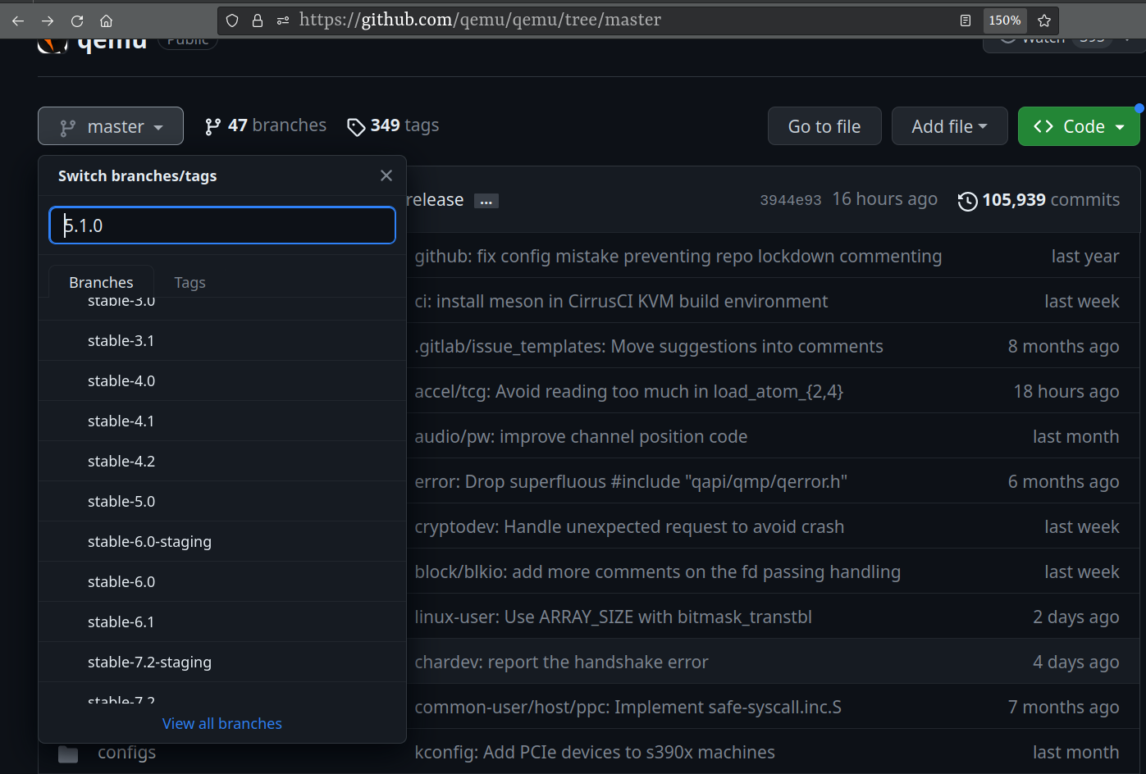1146x774 pixels.
Task: Select the stable-4.0 branch
Action: (222, 380)
